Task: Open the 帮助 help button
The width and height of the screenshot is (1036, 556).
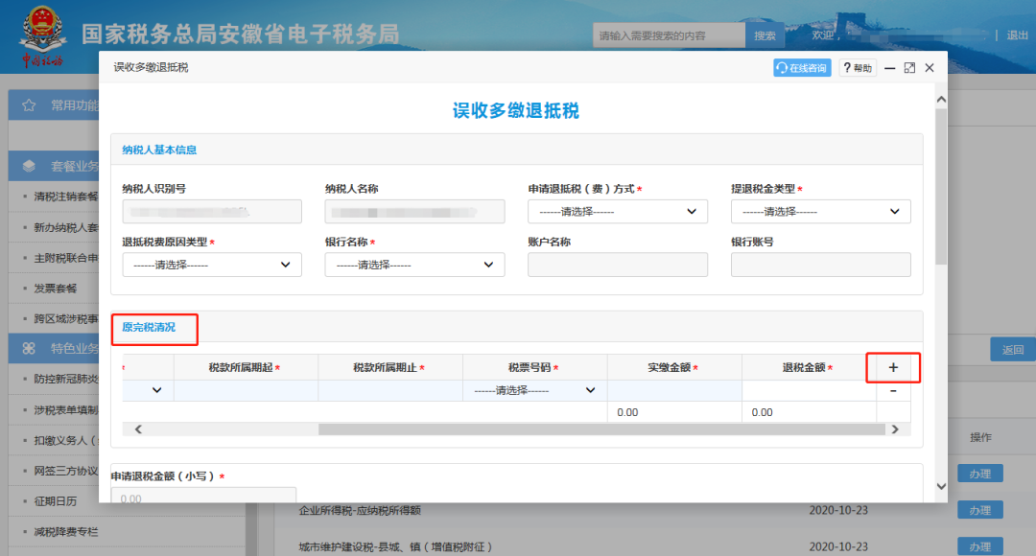Action: [x=858, y=68]
